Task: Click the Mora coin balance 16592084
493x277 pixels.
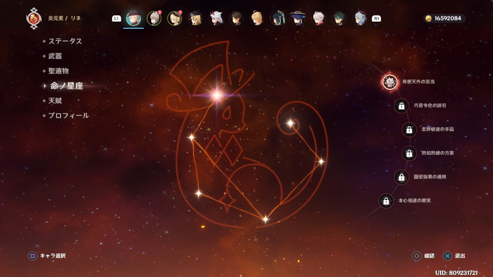Action: (x=444, y=18)
